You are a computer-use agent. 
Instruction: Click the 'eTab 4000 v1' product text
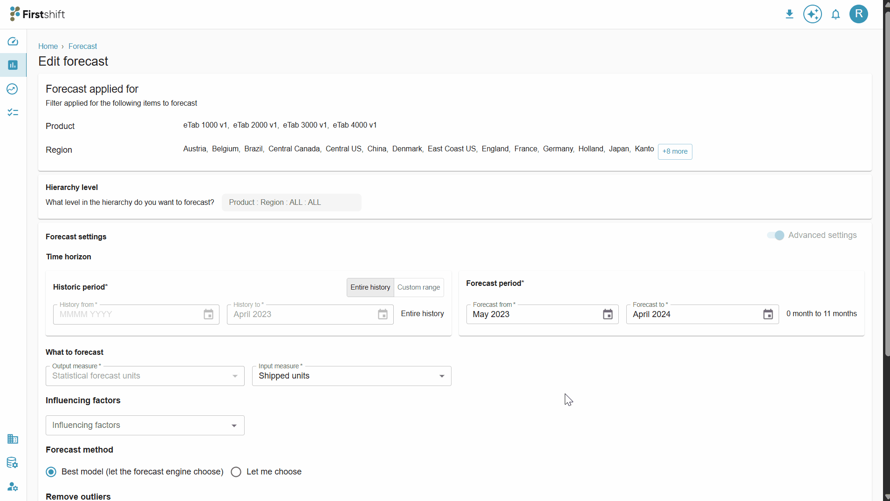355,125
